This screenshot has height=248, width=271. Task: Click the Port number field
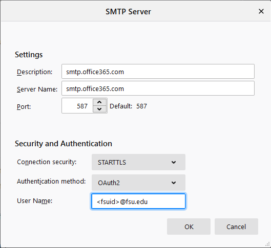coord(77,106)
